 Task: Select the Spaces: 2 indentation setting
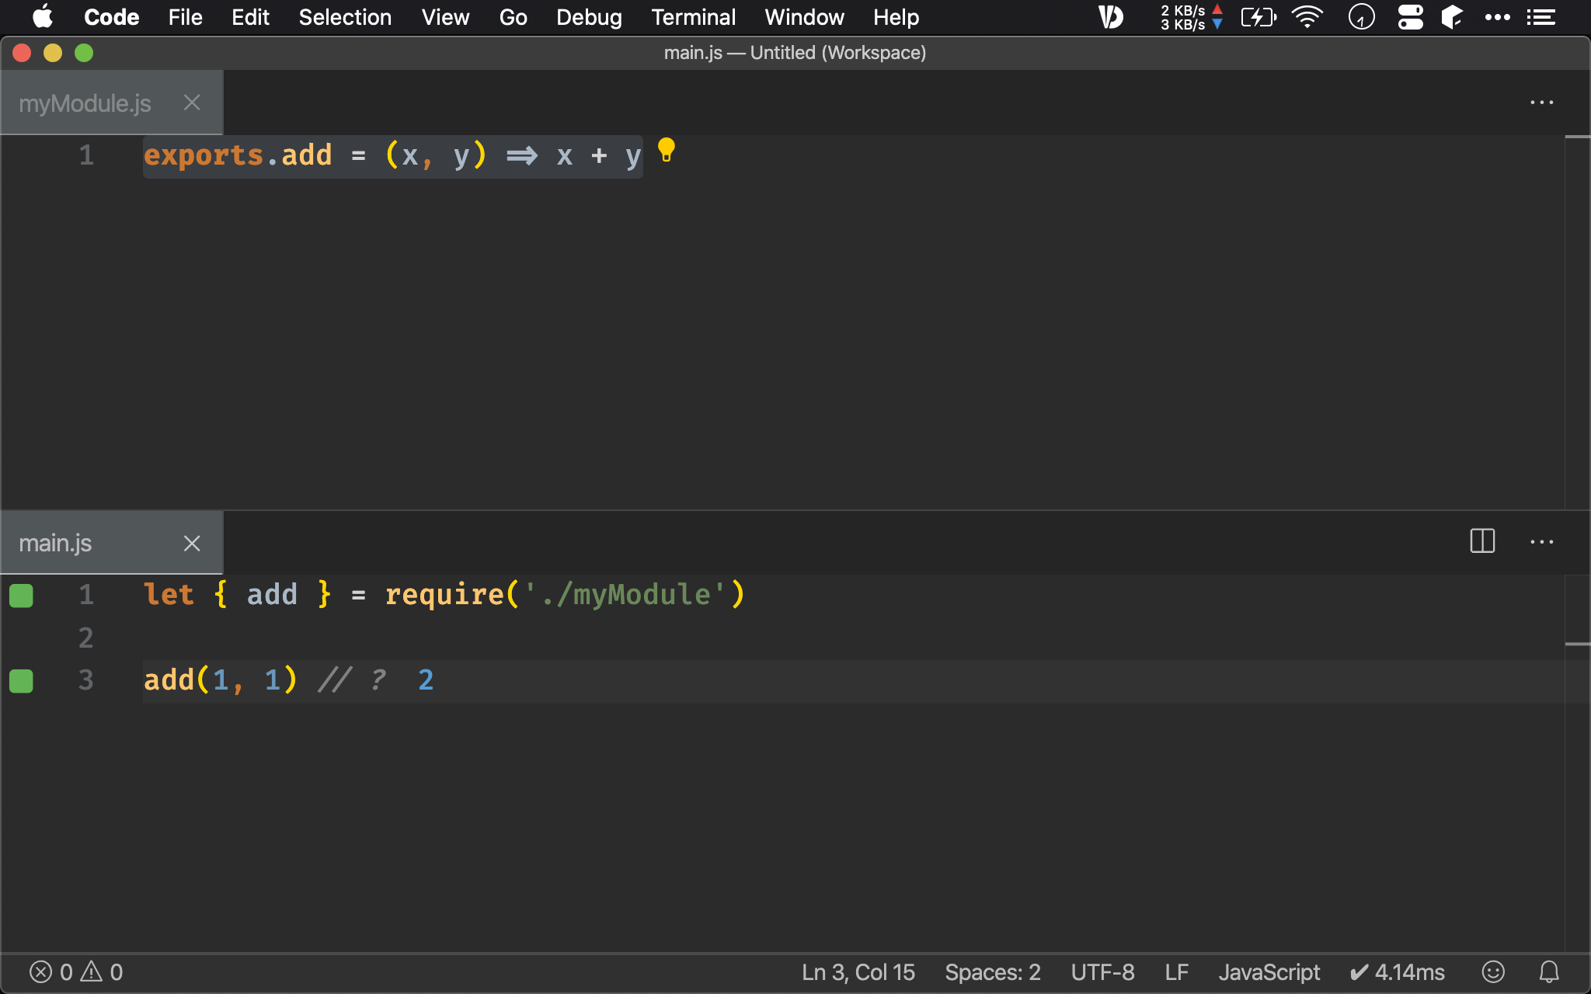[992, 971]
